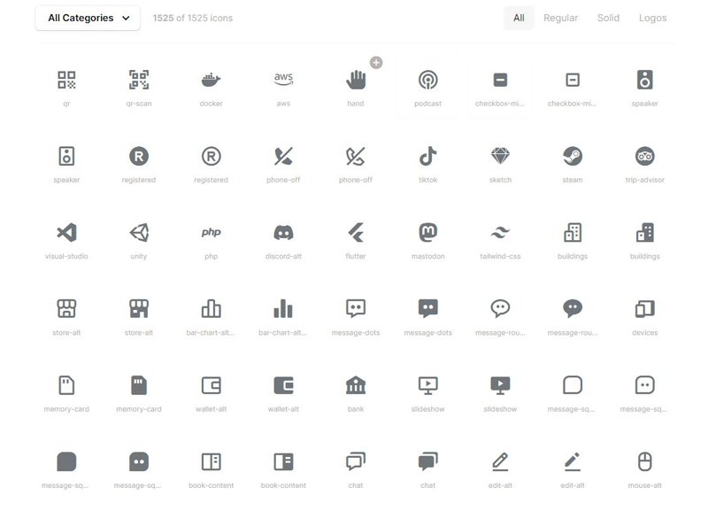Choose the mouse-alt icon

click(x=645, y=461)
